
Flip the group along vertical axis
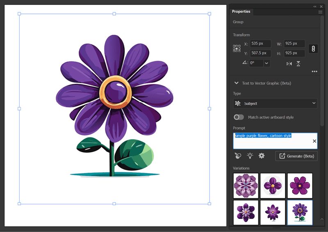(x=298, y=64)
